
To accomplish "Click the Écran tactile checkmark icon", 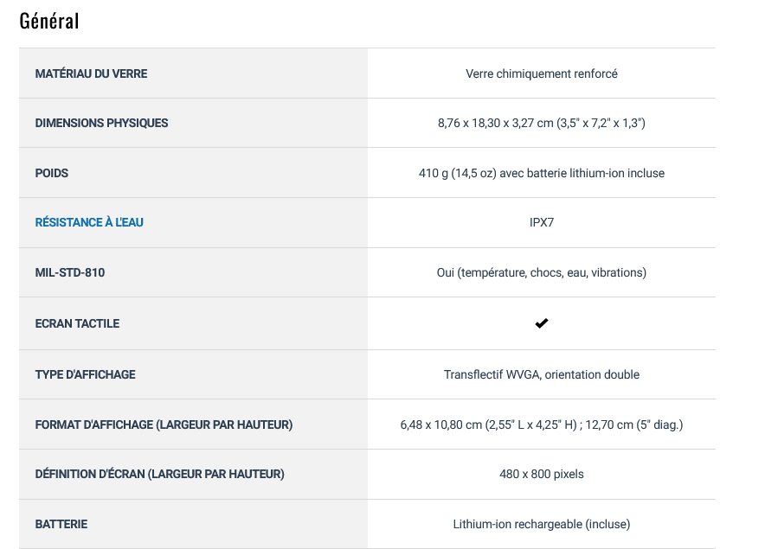I will click(x=541, y=323).
